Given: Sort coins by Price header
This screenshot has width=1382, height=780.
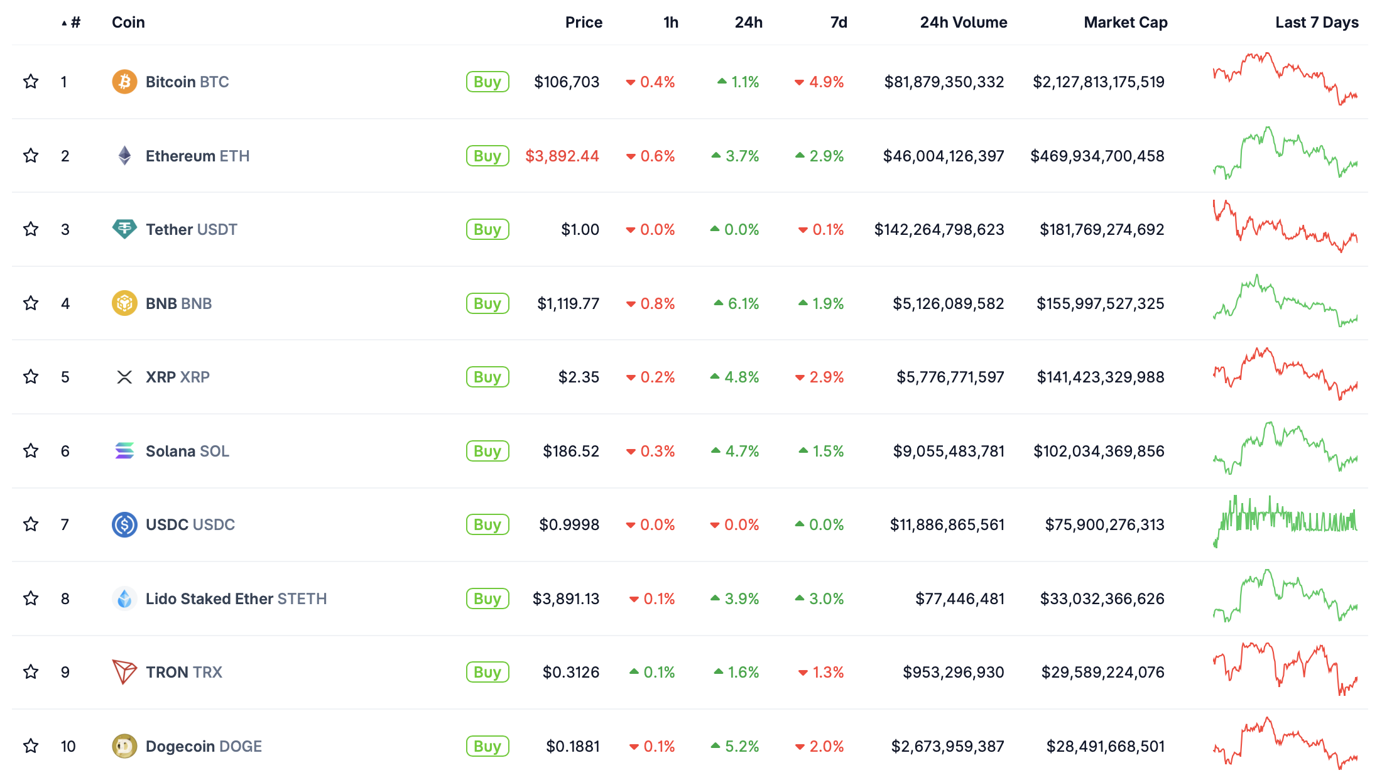Looking at the screenshot, I should coord(583,23).
